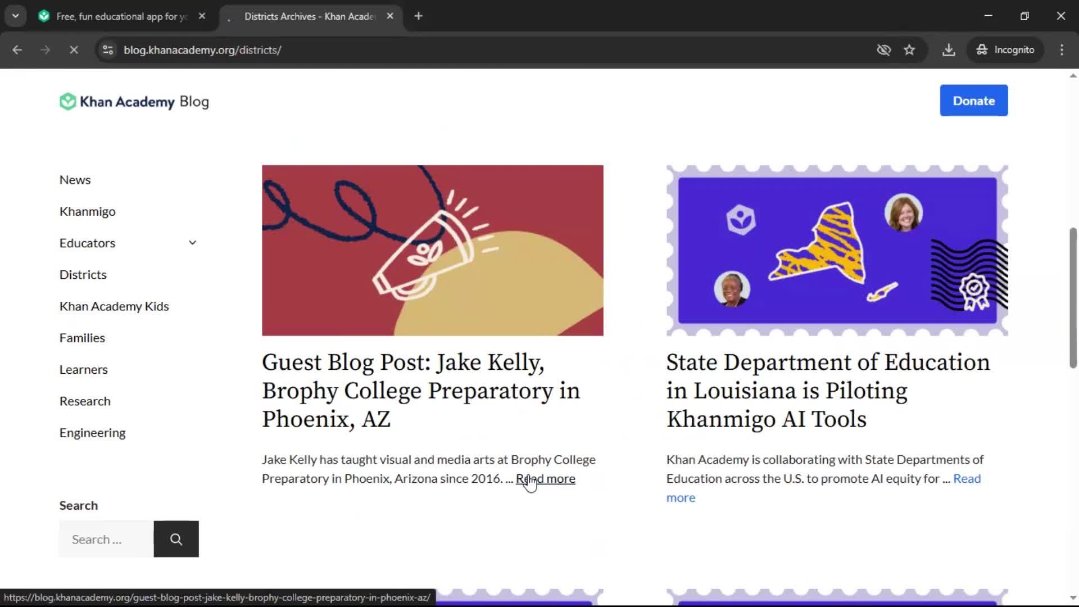Click the Khan Academy Blog logo
This screenshot has width=1079, height=607.
coord(134,102)
